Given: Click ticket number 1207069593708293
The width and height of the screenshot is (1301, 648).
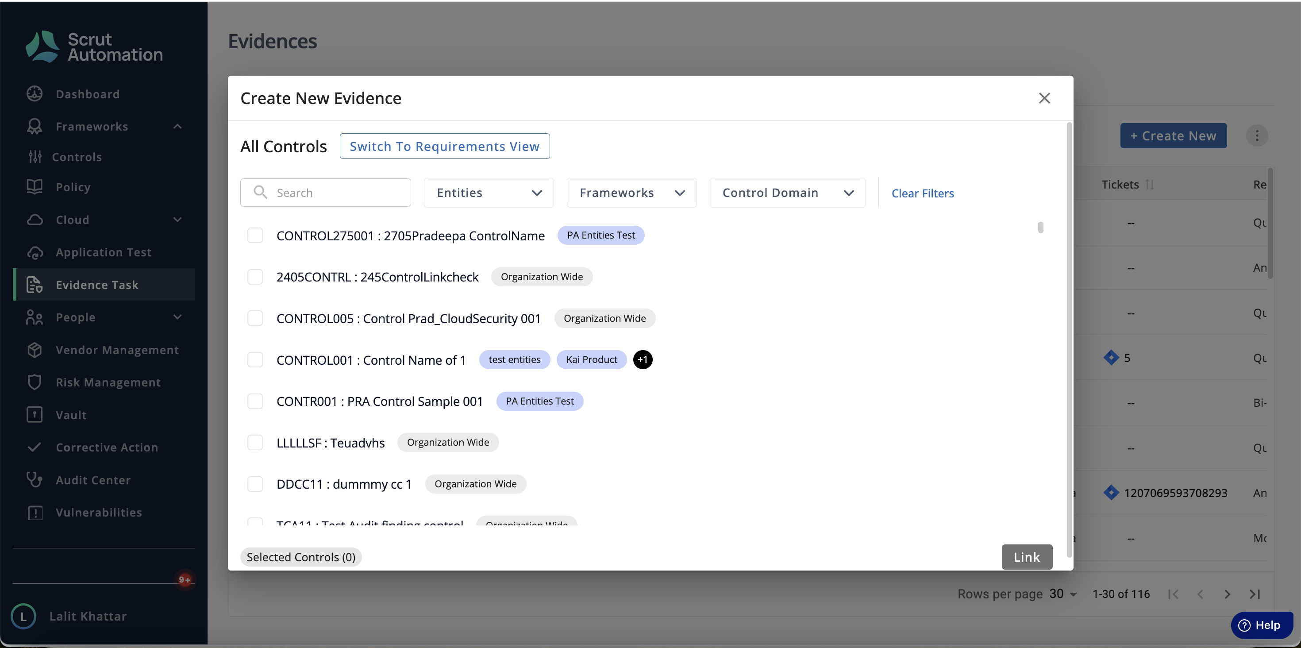Looking at the screenshot, I should click(x=1175, y=493).
